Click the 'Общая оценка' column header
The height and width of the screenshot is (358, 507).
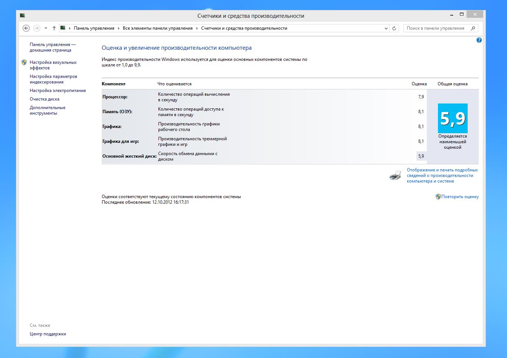452,84
